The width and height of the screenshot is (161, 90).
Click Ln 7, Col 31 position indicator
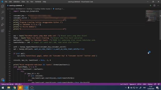tap(124, 84)
